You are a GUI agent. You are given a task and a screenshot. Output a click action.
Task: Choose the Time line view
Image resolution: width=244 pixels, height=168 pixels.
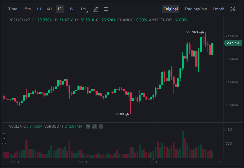[x=13, y=9]
